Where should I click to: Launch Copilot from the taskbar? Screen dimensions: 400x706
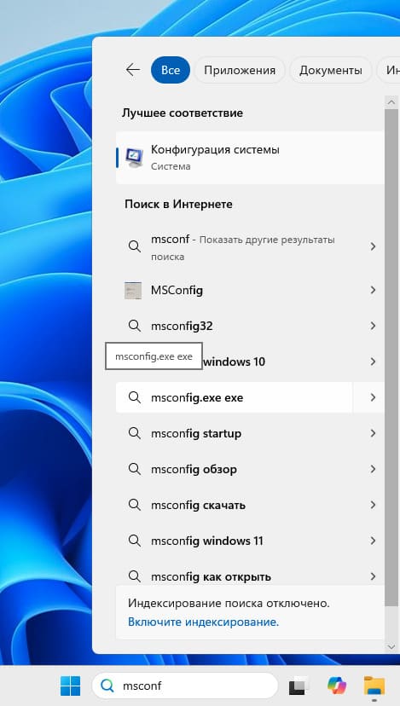(337, 686)
